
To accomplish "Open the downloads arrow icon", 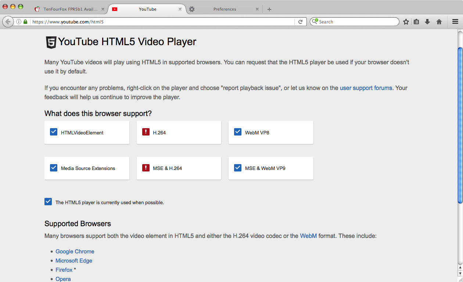I will [x=427, y=22].
